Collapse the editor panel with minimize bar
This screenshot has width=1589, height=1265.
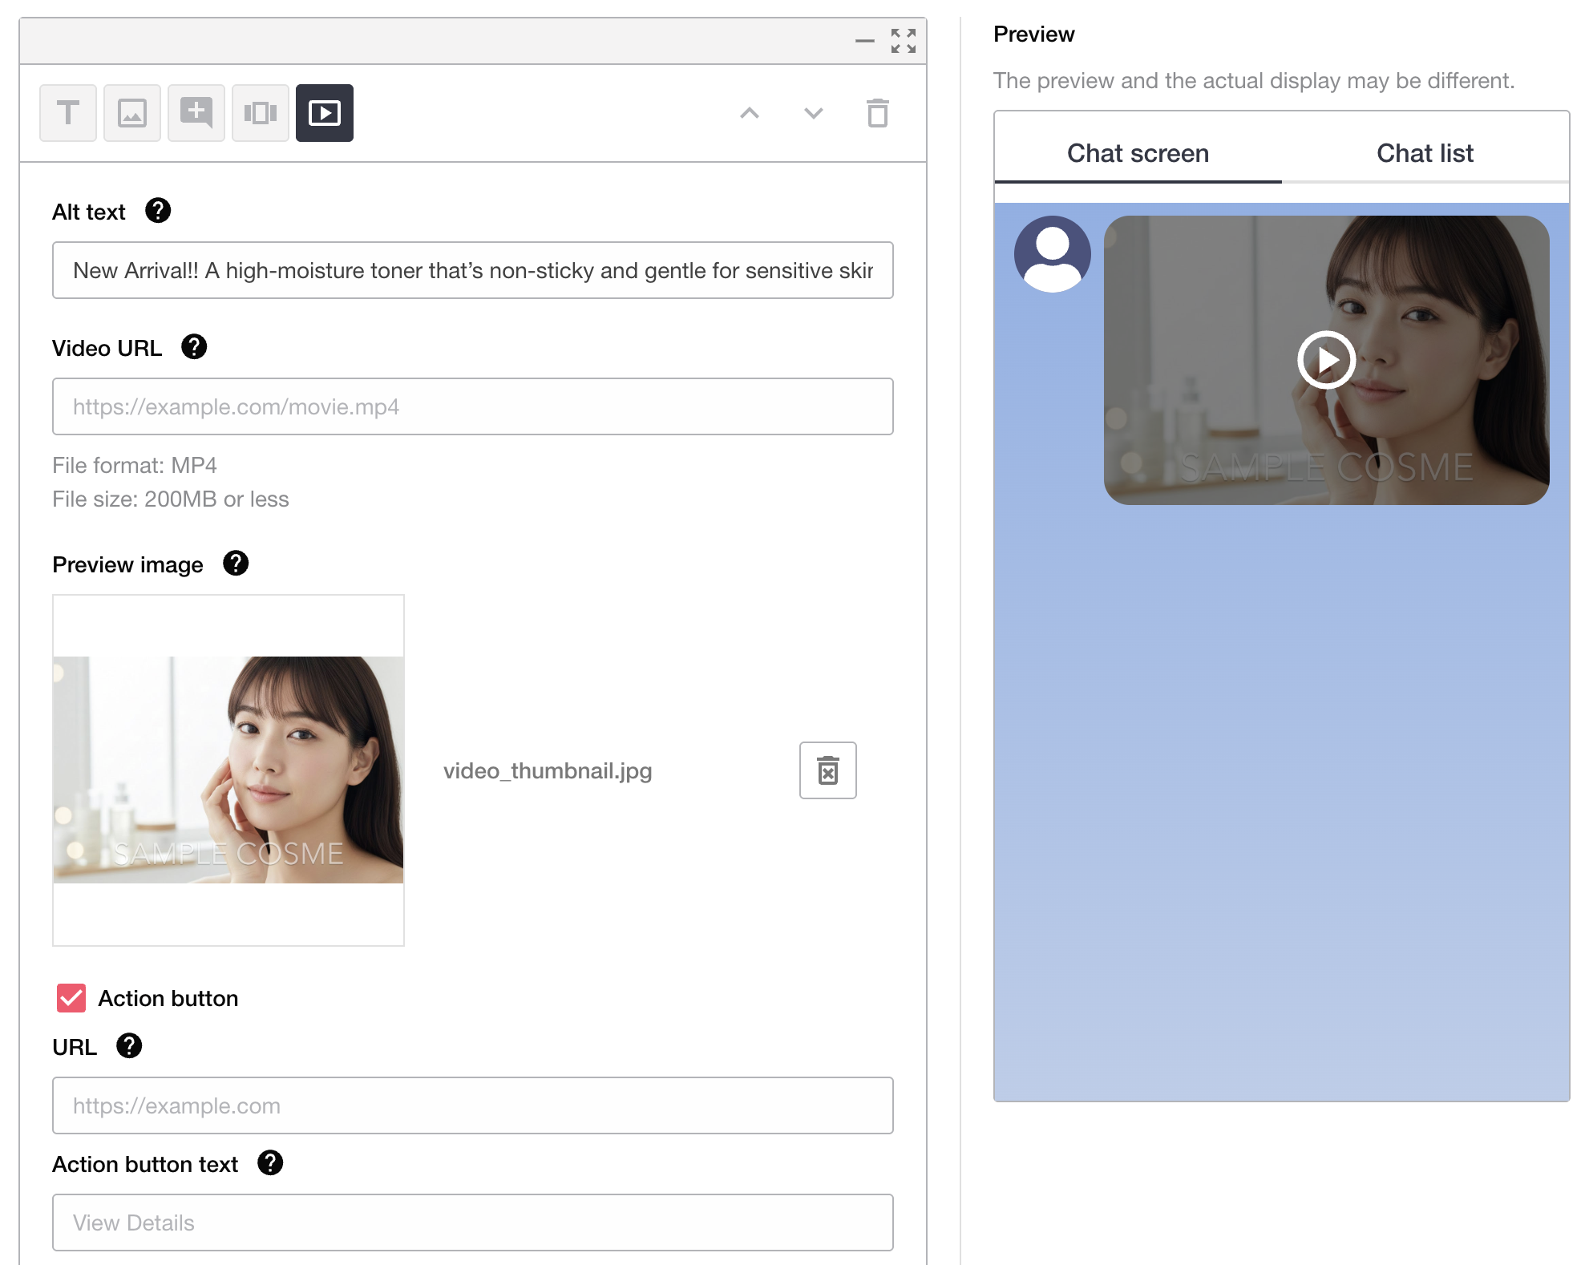coord(864,41)
